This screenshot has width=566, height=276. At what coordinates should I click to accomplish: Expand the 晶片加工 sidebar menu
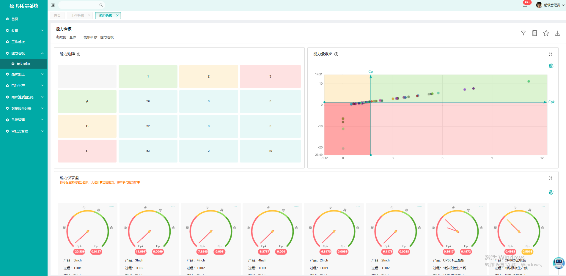pos(24,74)
